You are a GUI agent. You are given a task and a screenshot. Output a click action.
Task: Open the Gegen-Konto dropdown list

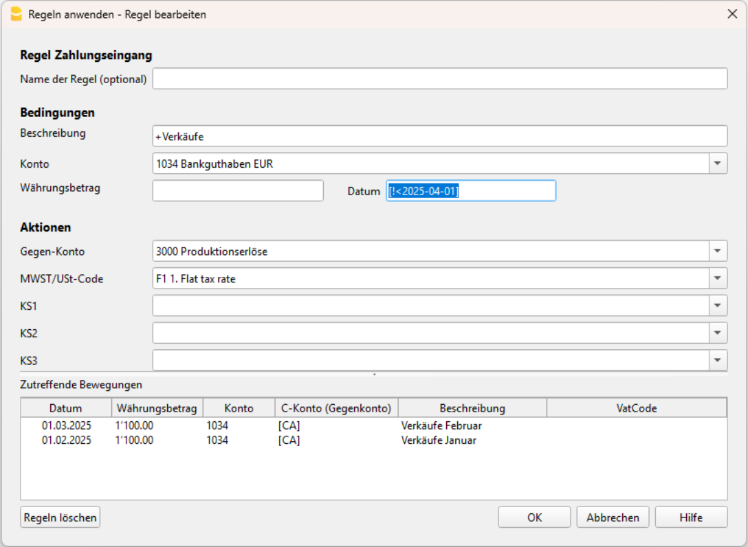pos(718,252)
